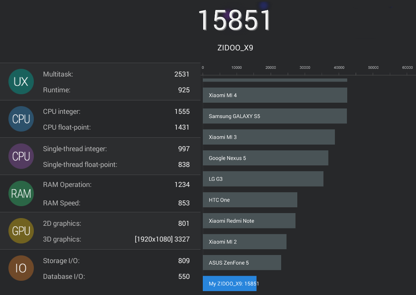The width and height of the screenshot is (416, 295).
Task: Click the 3D graphics result [1920x1080] 3327
Action: pos(162,239)
